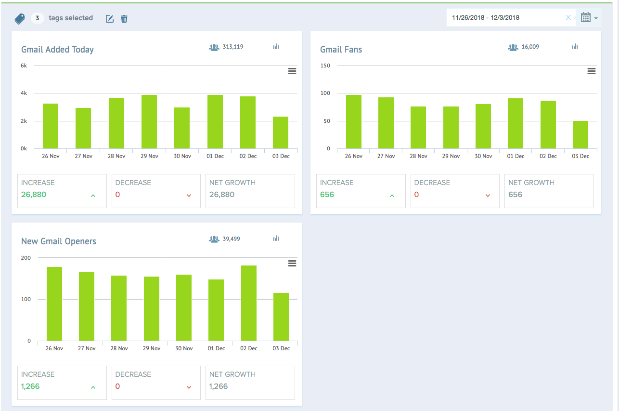619x411 pixels.
Task: Click the people icon next to 39,499
Action: [214, 239]
